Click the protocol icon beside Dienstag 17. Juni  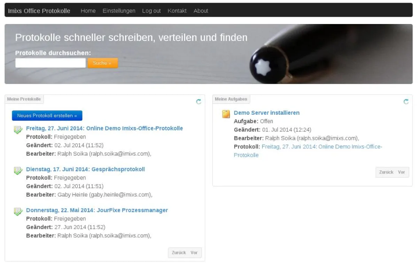pos(18,170)
